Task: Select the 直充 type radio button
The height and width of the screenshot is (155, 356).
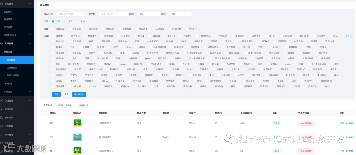Action: (65, 21)
